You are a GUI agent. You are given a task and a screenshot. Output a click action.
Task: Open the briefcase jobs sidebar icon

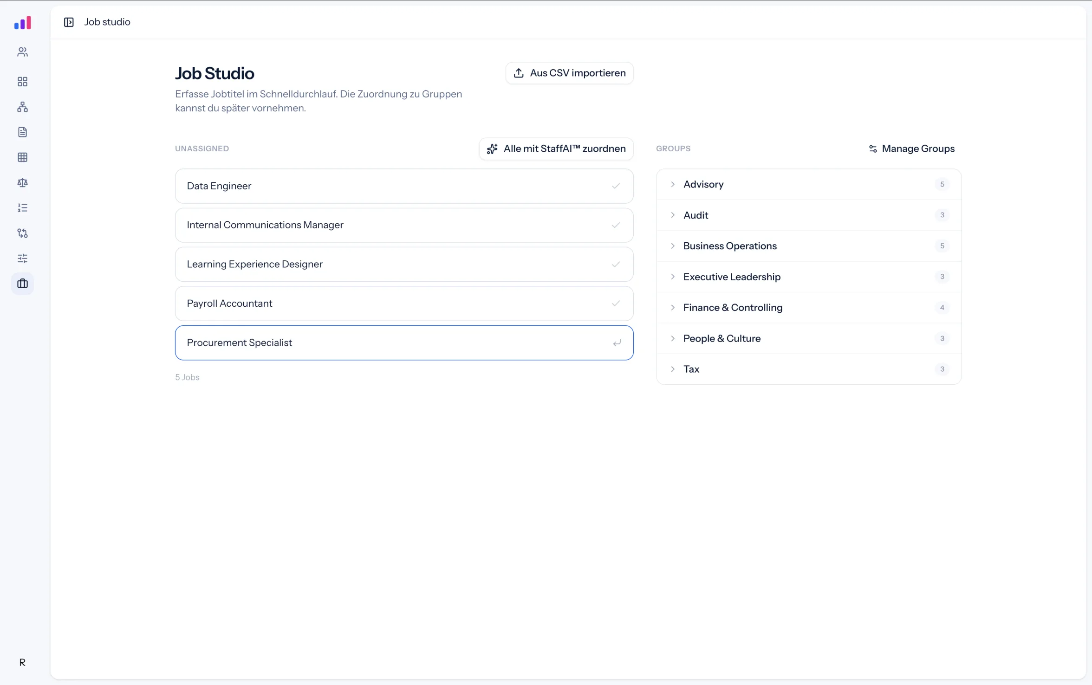pos(22,284)
